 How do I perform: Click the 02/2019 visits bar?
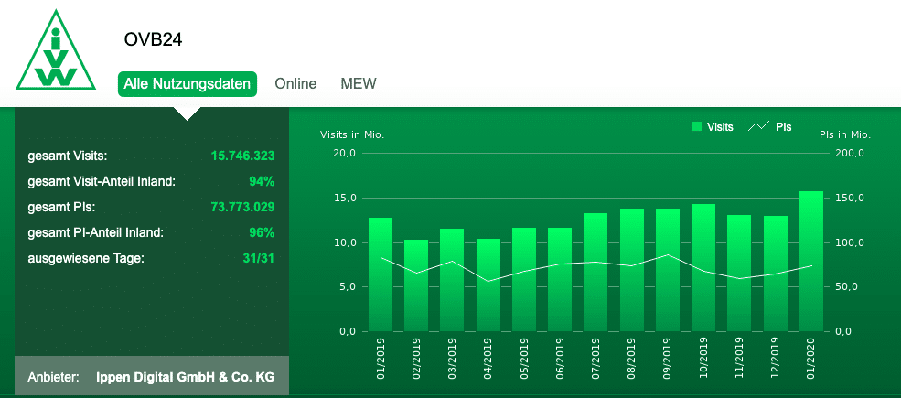click(416, 285)
